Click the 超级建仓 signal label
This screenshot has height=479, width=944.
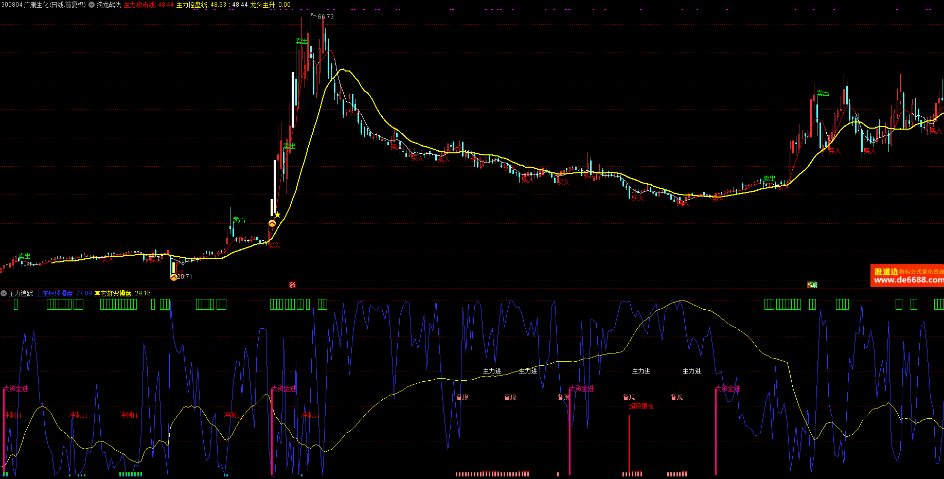[641, 406]
